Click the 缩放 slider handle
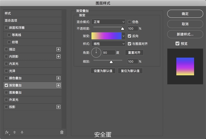The width and height of the screenshot is (206, 139). click(x=111, y=62)
